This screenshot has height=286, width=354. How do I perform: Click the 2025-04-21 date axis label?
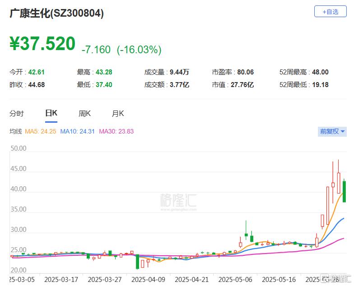click(x=191, y=280)
